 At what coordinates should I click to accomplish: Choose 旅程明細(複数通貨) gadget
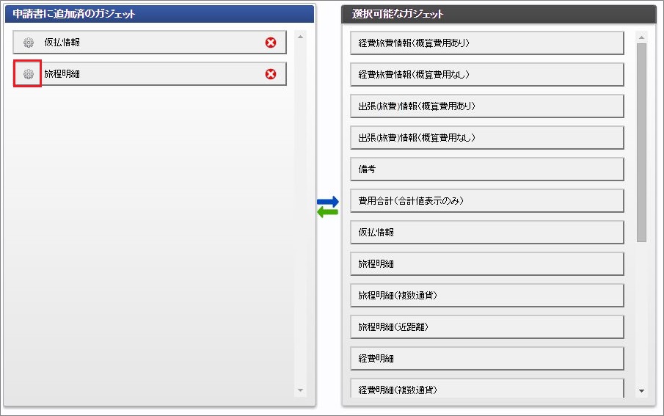tap(487, 295)
